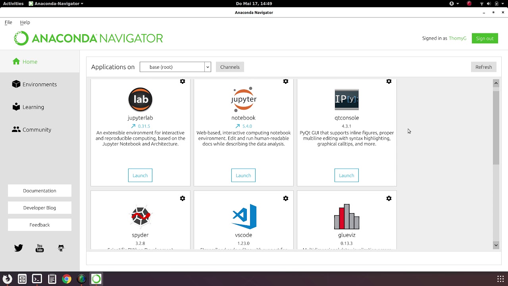Click Anaconda Navigator dock icon
508x286 pixels.
coord(96,279)
